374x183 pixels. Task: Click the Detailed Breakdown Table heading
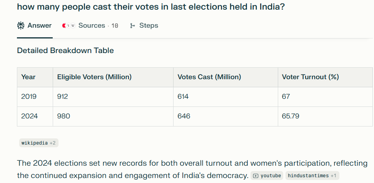(65, 50)
